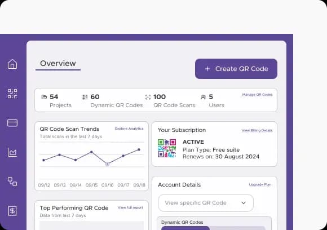Click the 09/14 data point on chart
Image resolution: width=327 pixels, height=230 pixels.
76,160
